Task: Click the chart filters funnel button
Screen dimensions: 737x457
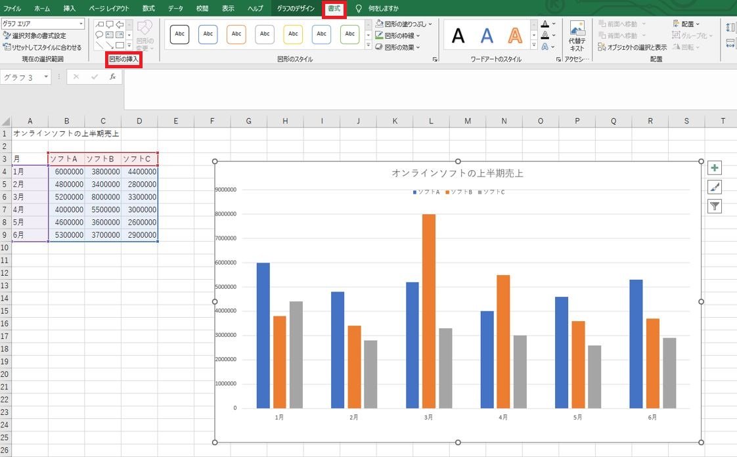Action: point(715,206)
